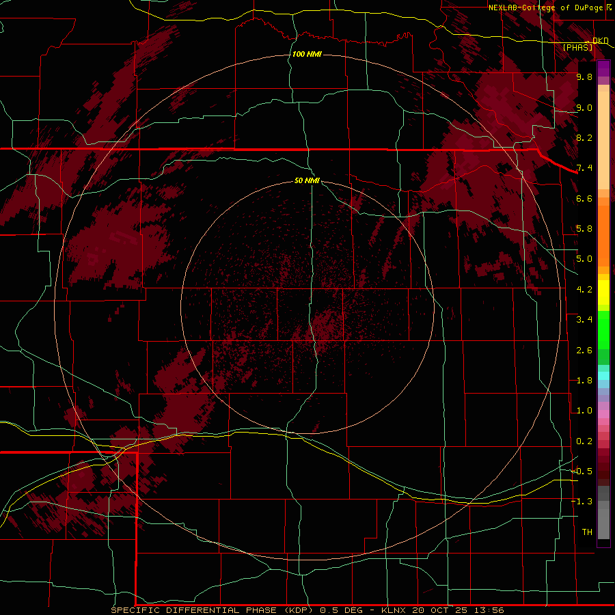Click the cyan segment of the color bar

(x=603, y=376)
